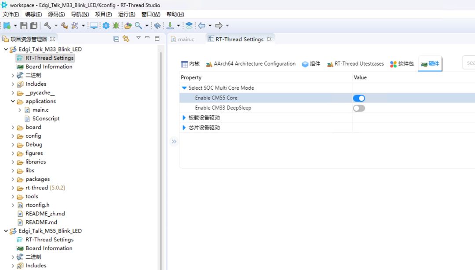Open the terminal monitor icon

pyautogui.click(x=94, y=26)
